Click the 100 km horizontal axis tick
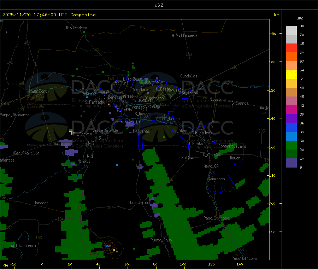318x269 pixels. click(183, 264)
